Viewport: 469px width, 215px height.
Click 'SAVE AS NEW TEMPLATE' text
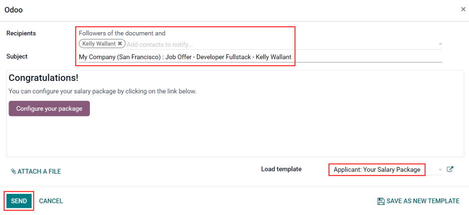[x=423, y=201]
